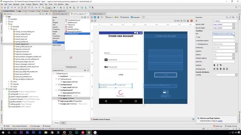Run the app with the green play icon
This screenshot has height=135, width=241.
[x=54, y=7]
